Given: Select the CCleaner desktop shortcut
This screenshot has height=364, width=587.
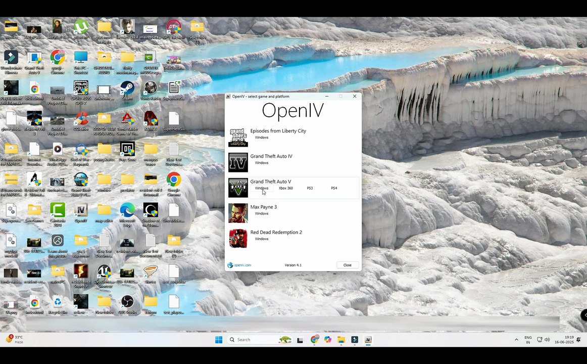Looking at the screenshot, I should (x=81, y=121).
